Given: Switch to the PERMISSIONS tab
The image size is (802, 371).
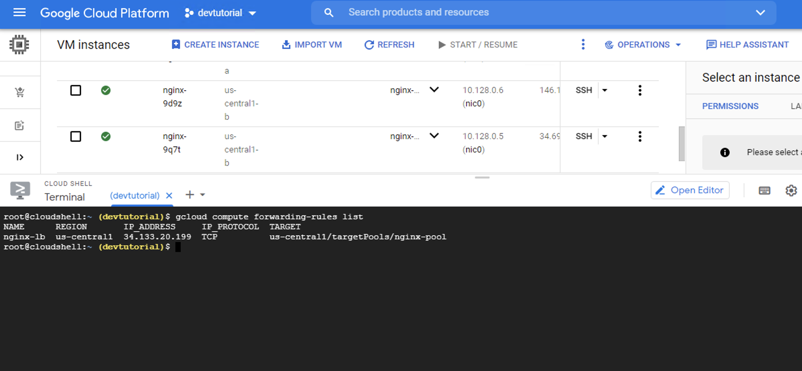Looking at the screenshot, I should (730, 106).
